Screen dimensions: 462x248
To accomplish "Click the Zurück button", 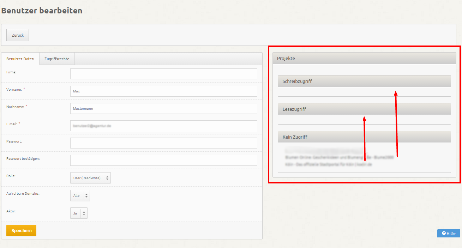I will tap(18, 35).
